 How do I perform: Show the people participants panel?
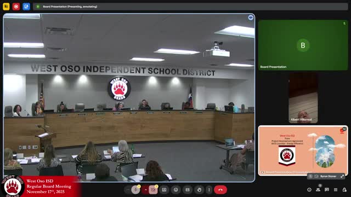[x=318, y=190]
